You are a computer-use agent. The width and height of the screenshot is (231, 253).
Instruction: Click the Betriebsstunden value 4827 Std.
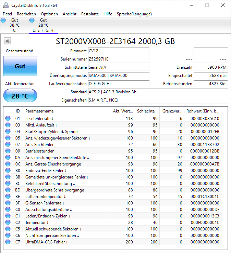211,84
